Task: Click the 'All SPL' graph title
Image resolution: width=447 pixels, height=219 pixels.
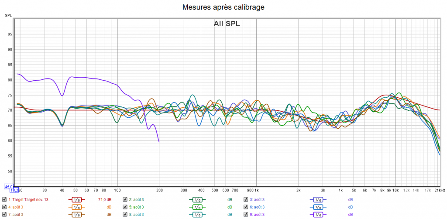Action: point(227,24)
